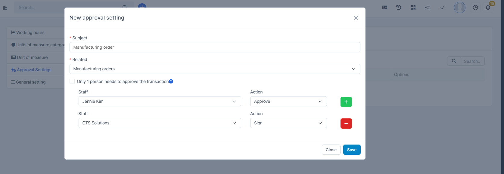Expand the 'Approve' action dropdown

coord(288,101)
